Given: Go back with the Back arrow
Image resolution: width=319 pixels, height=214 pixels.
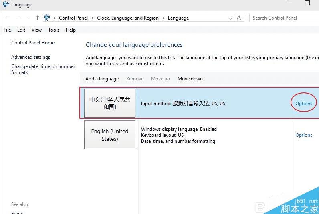Looking at the screenshot, I should (x=8, y=18).
